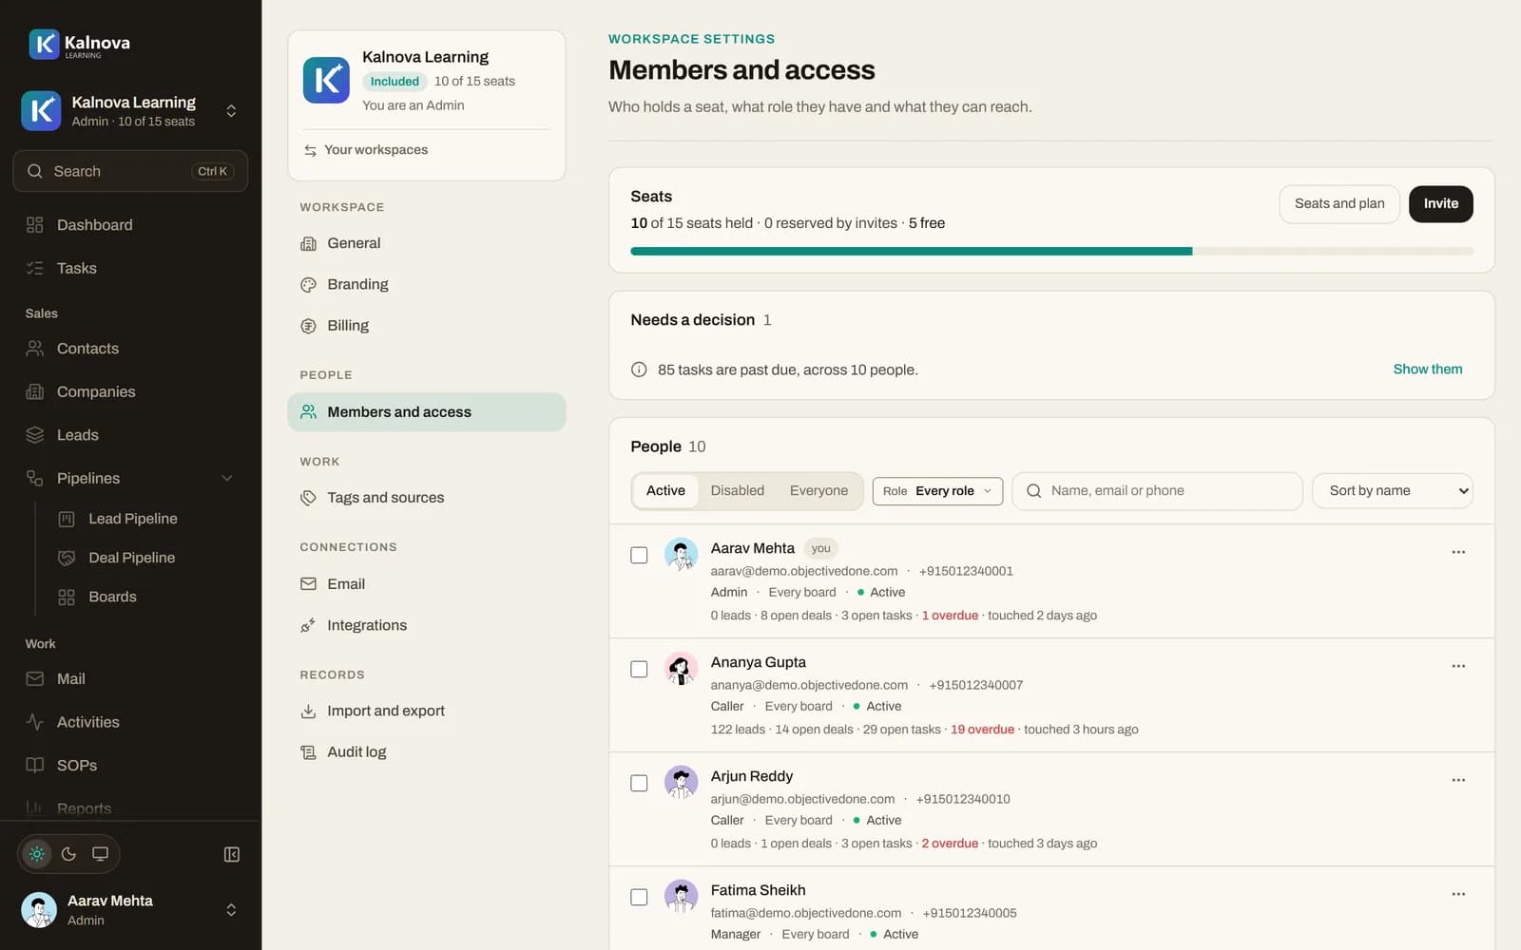The image size is (1521, 950).
Task: Open the Kalnova Learning workspace switcher
Action: (130, 111)
